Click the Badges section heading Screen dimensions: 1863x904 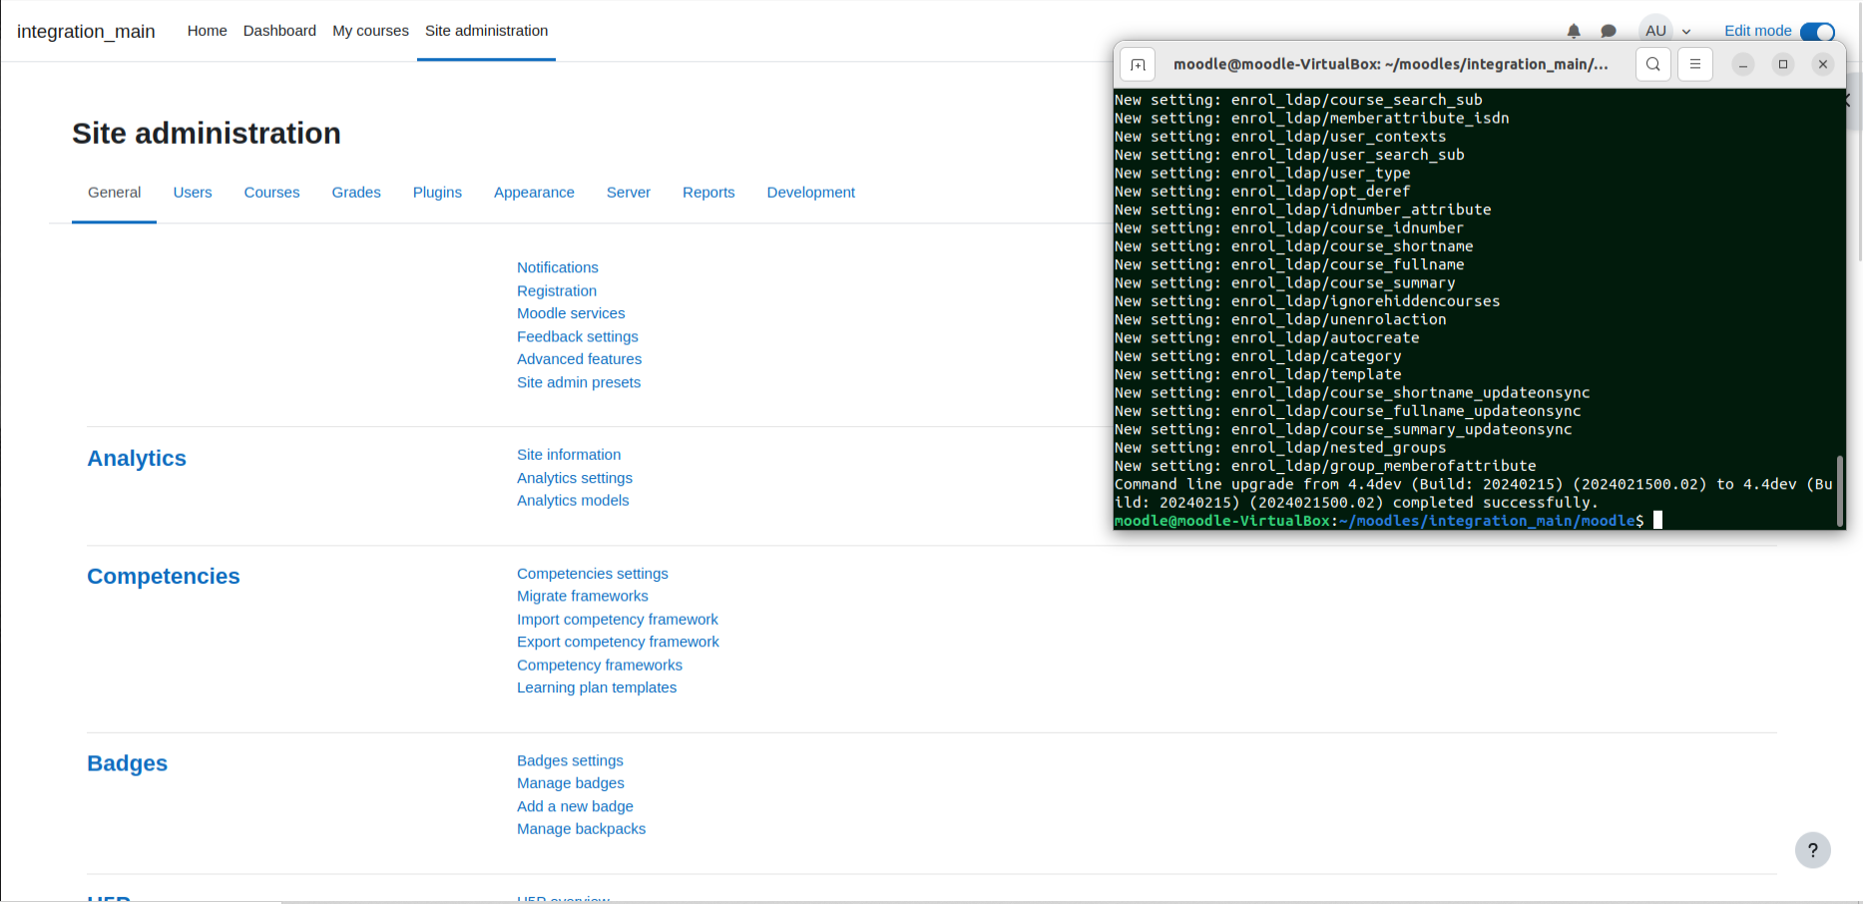tap(128, 763)
